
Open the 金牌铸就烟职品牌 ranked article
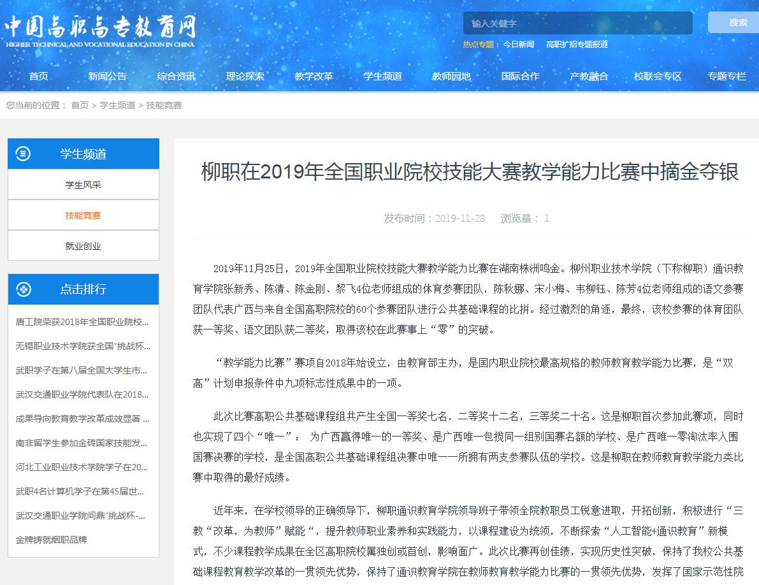coord(51,540)
